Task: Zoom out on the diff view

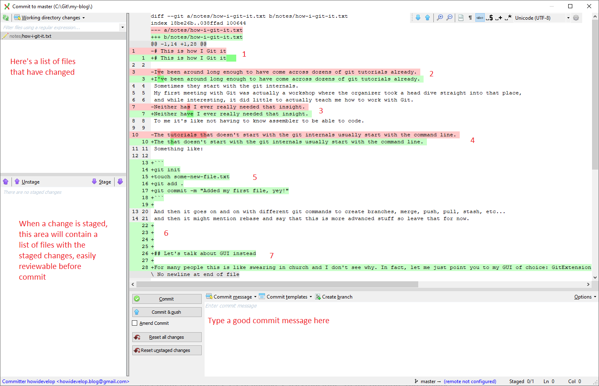Action: 449,18
